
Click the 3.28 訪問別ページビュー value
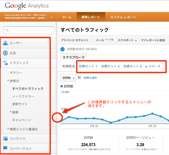point(140,145)
